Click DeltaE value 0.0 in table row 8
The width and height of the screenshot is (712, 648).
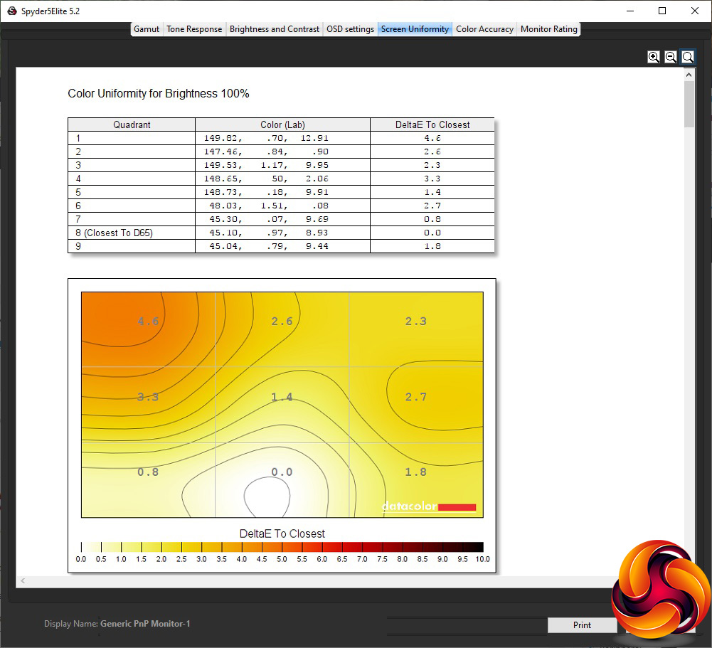432,233
